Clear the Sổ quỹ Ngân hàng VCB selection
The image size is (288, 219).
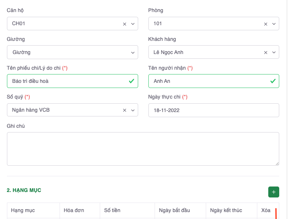coord(125,110)
